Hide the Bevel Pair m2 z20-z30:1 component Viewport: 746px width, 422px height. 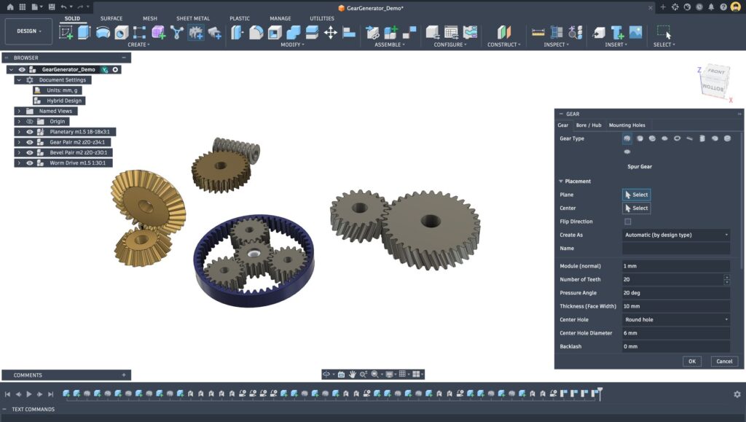pyautogui.click(x=29, y=153)
